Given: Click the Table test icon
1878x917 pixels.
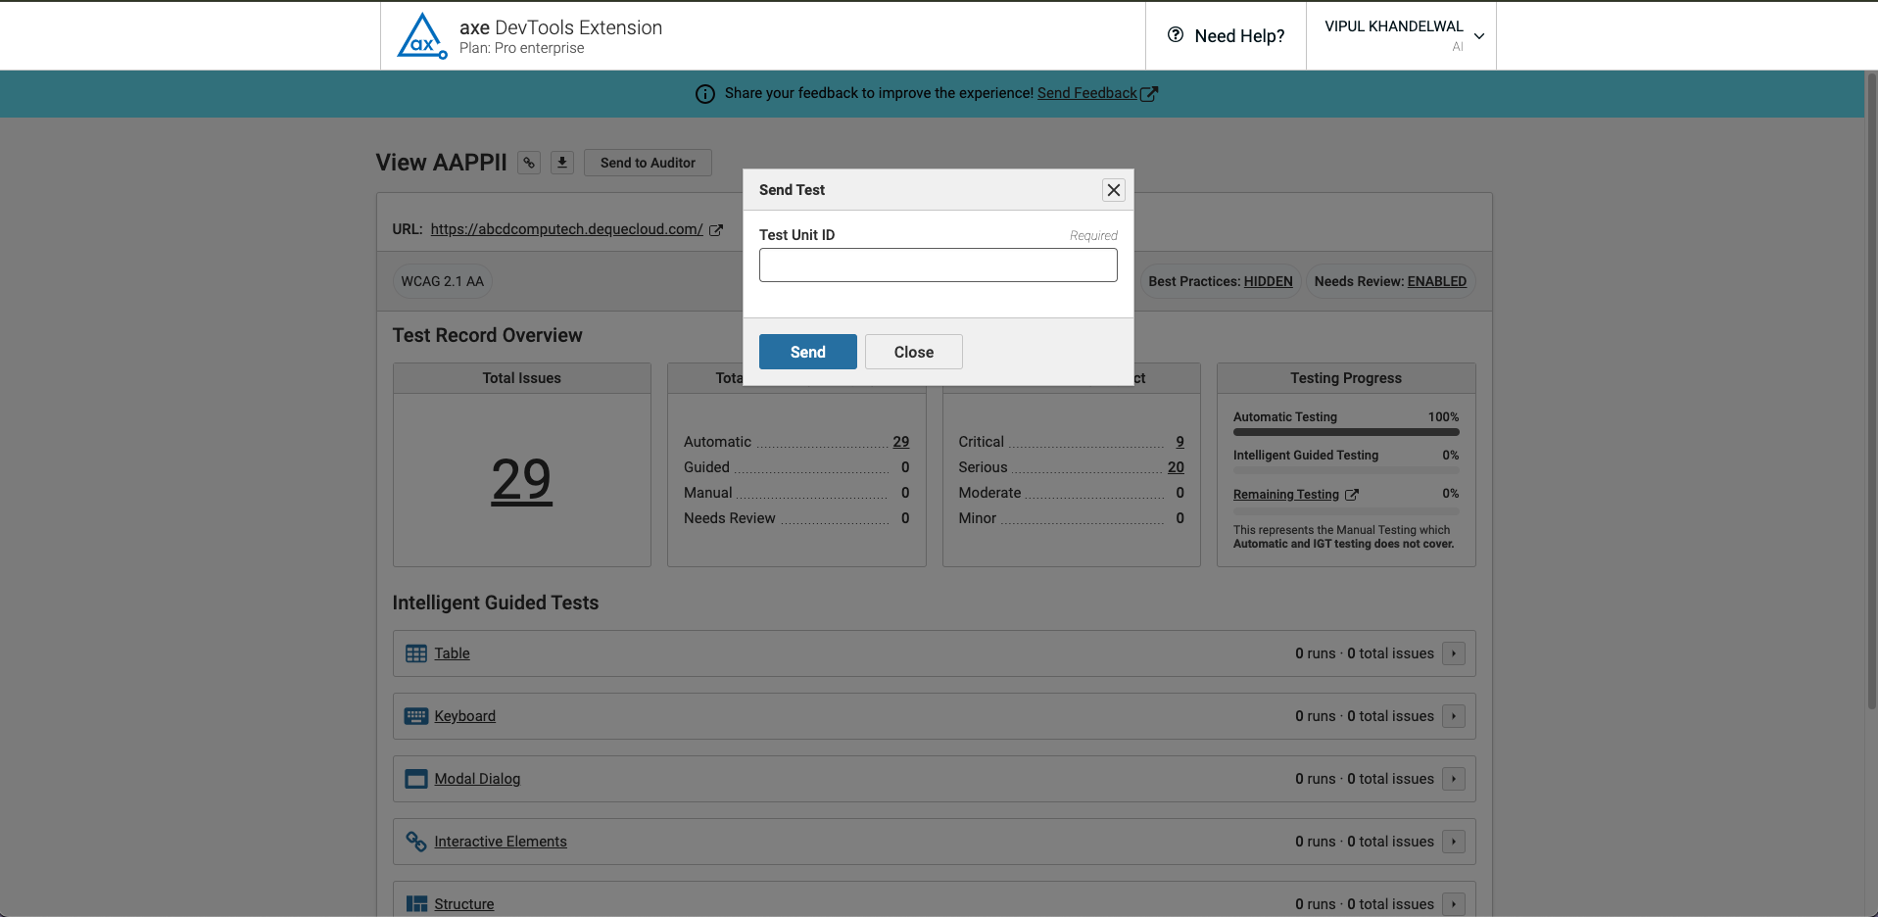Looking at the screenshot, I should (x=416, y=653).
